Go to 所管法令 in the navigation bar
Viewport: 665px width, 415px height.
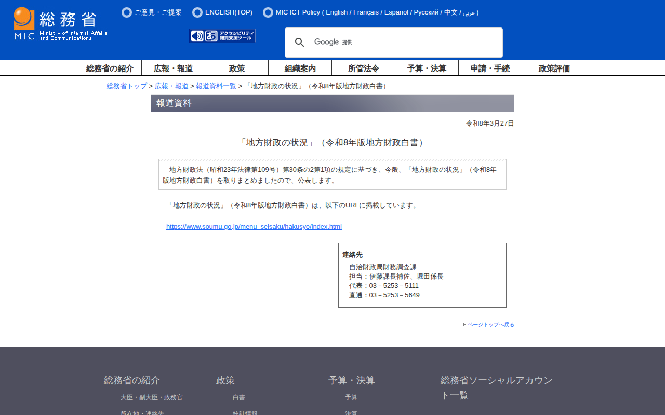click(x=363, y=68)
